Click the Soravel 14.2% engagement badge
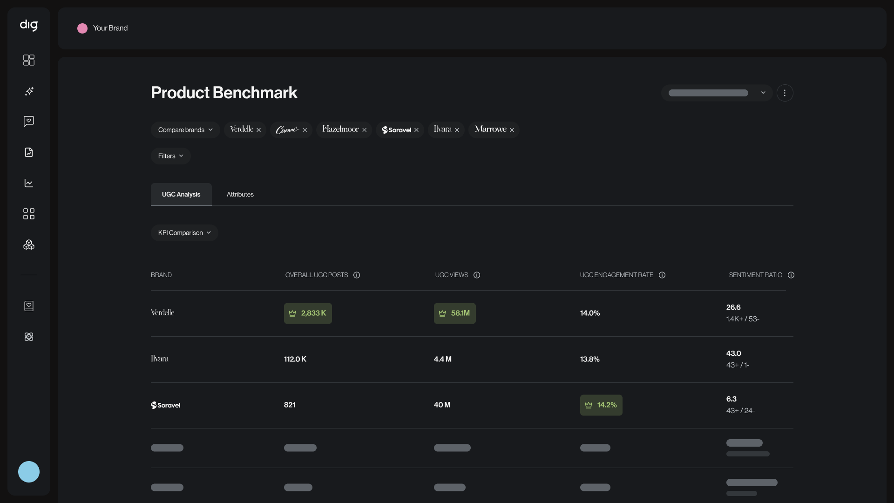 tap(601, 405)
